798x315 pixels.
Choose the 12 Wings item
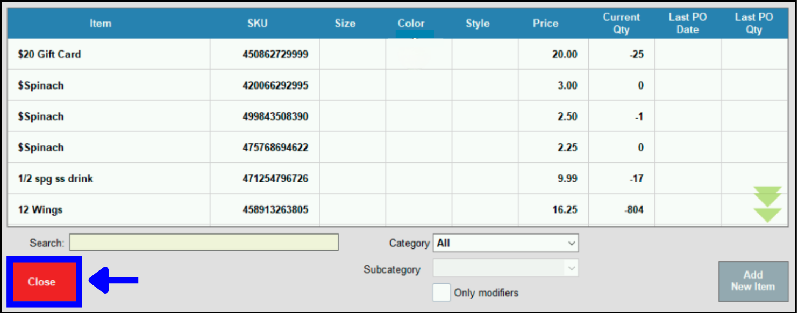[40, 210]
